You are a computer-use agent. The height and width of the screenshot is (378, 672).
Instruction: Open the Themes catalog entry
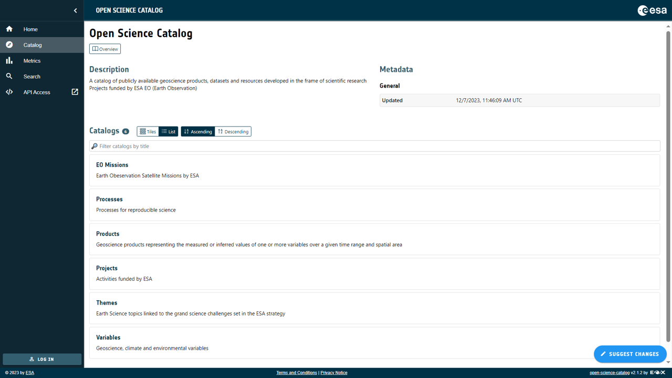click(107, 303)
